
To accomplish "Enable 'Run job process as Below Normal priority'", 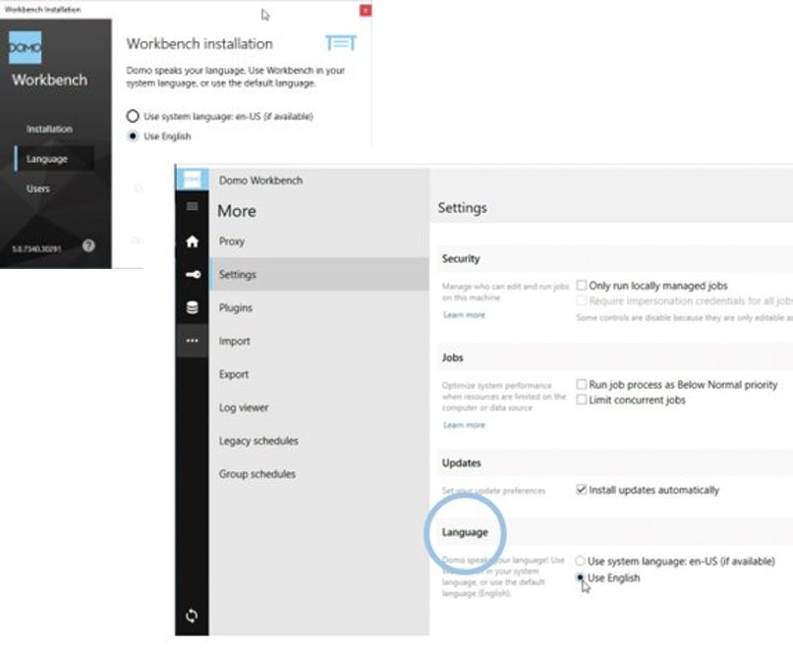I will pyautogui.click(x=582, y=385).
